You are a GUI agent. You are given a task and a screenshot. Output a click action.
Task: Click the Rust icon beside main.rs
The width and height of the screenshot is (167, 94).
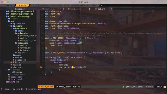pyautogui.click(x=11, y=65)
